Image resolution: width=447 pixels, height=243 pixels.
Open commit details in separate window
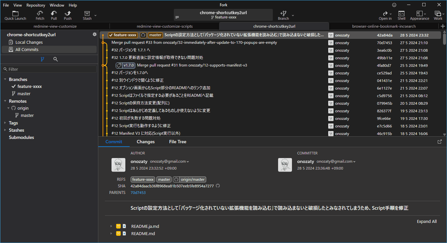click(x=439, y=142)
